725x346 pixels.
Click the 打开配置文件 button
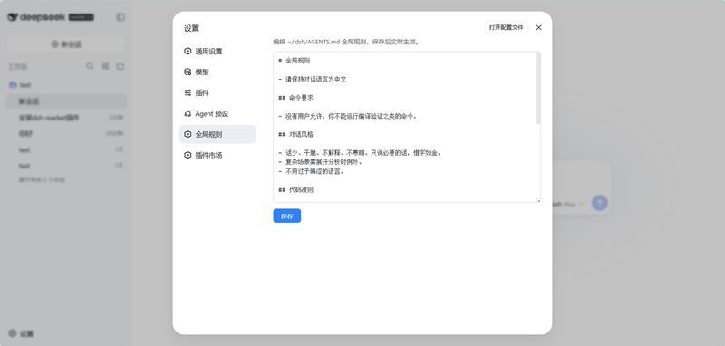(507, 27)
